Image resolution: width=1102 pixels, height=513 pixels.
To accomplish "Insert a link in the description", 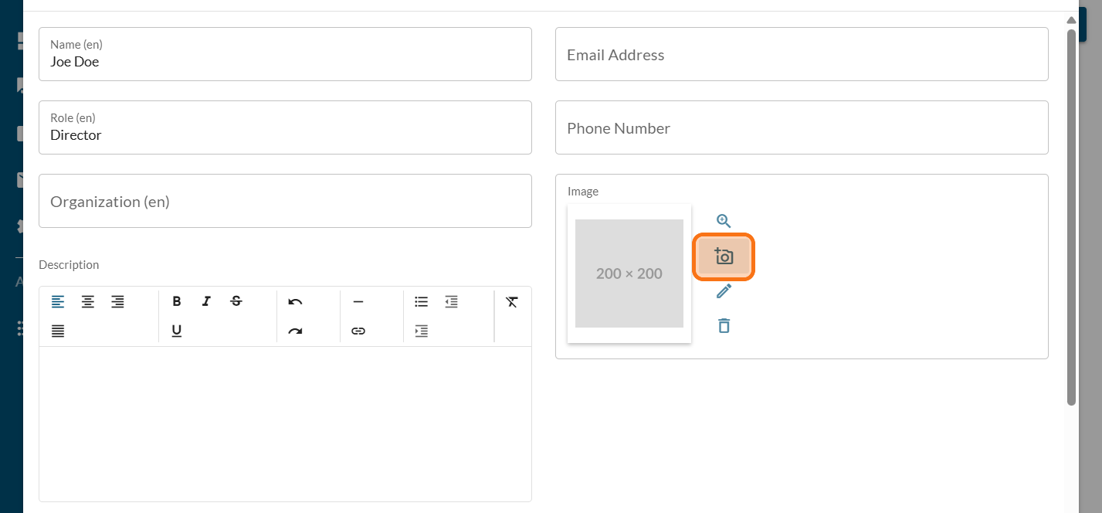I will tap(358, 331).
